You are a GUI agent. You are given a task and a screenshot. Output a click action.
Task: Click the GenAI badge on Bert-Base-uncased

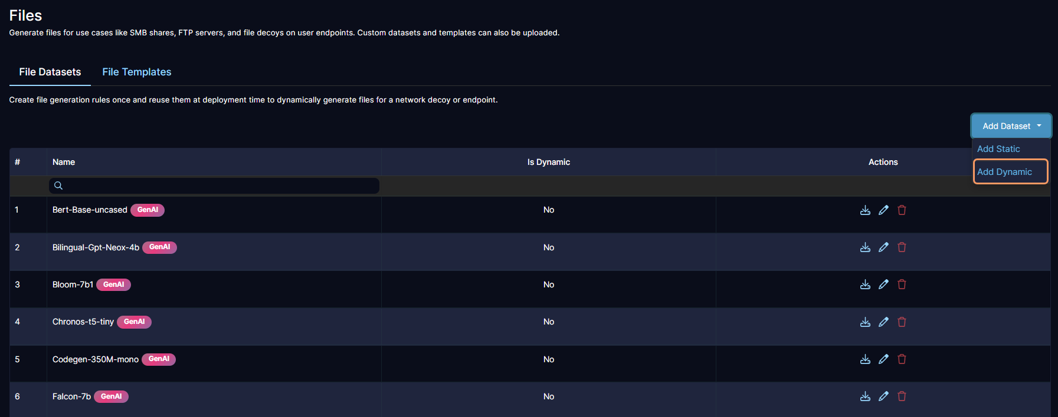[x=148, y=210]
